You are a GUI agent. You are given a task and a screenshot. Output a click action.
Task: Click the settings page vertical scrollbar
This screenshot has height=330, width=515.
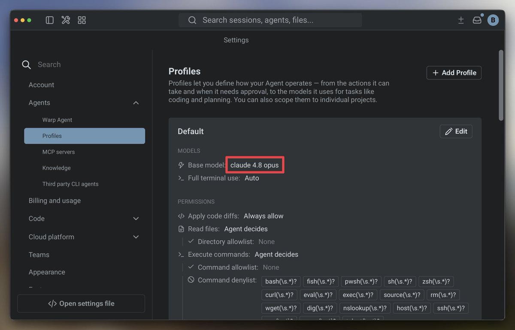click(501, 86)
